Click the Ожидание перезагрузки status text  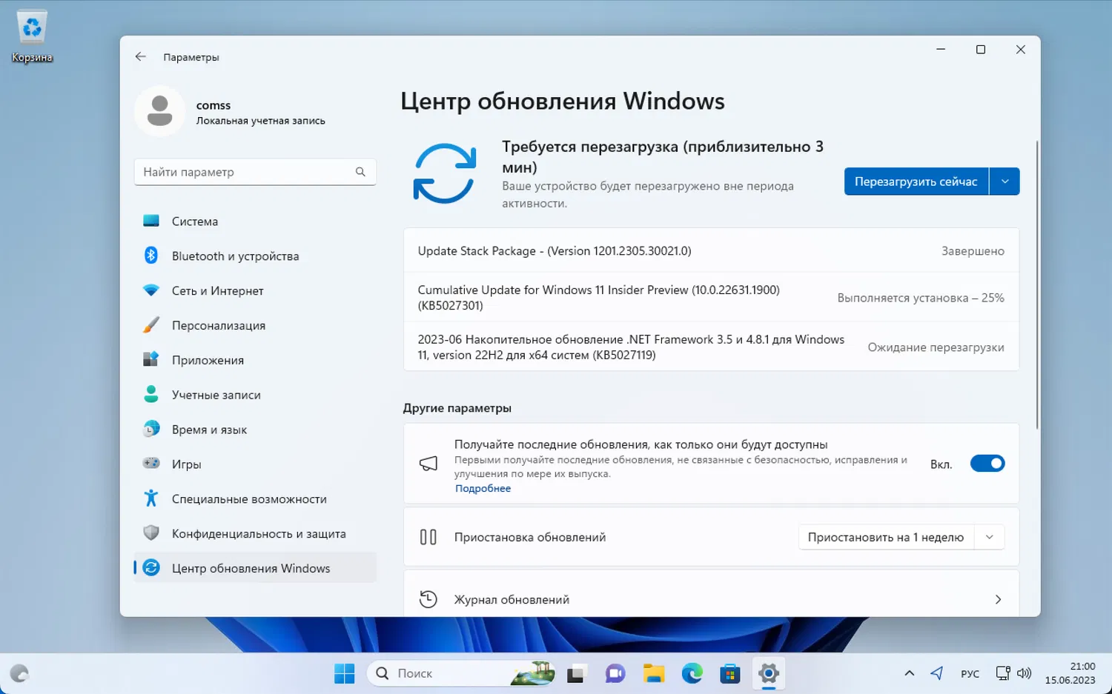(x=936, y=347)
